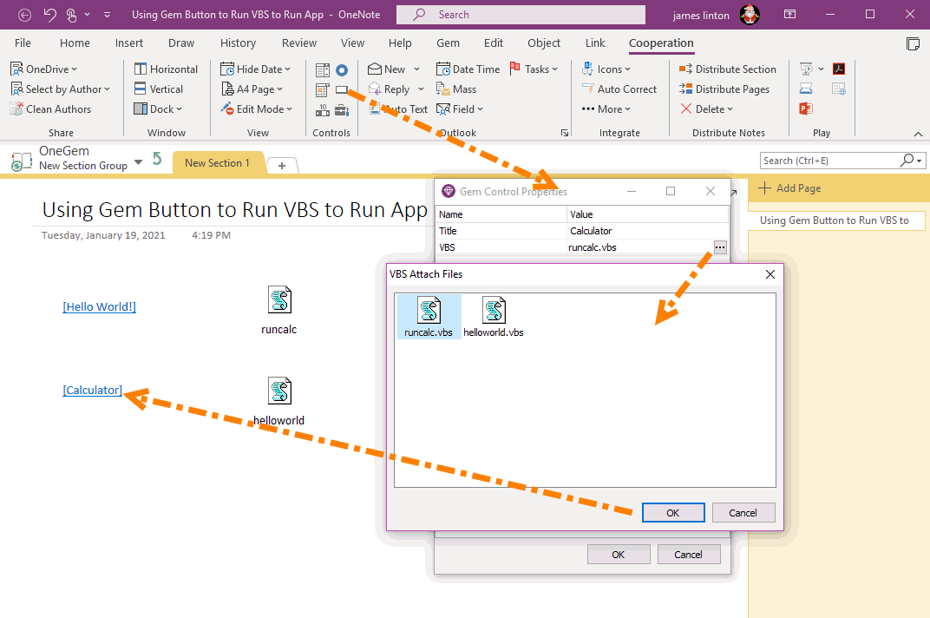The width and height of the screenshot is (930, 618).
Task: Click the PowerPoint icon in Play group
Action: 806,108
